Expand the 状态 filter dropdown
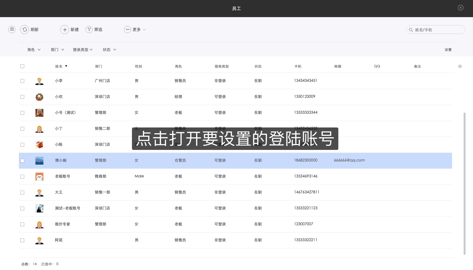Viewport: 473px width, 270px height. click(109, 50)
